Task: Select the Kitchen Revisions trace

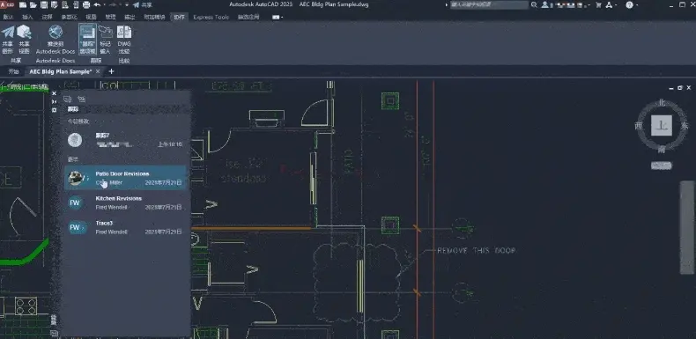Action: (126, 203)
